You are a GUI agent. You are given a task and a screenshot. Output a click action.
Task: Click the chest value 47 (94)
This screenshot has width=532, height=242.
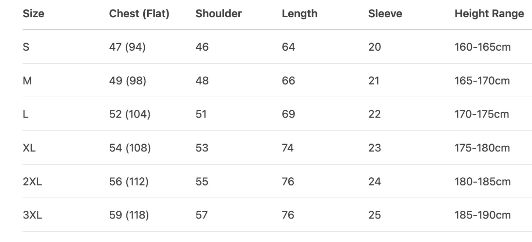pos(127,47)
